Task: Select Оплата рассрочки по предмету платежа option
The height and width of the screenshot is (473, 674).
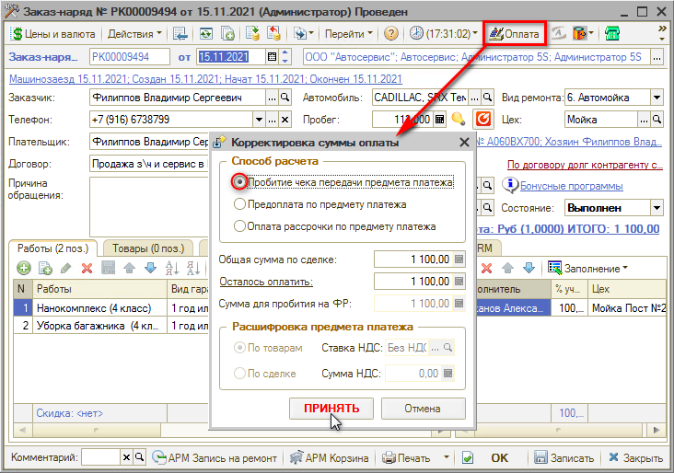Action: (x=240, y=225)
